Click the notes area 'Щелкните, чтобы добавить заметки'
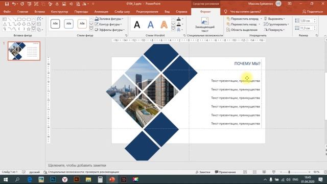Viewport: 327px width, 184px height. click(77, 165)
